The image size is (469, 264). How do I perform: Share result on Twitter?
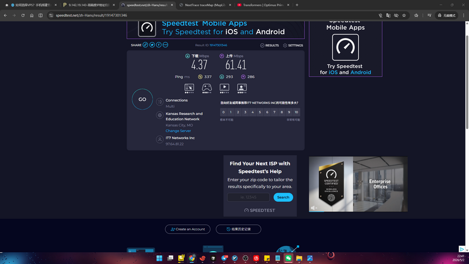[x=152, y=45]
